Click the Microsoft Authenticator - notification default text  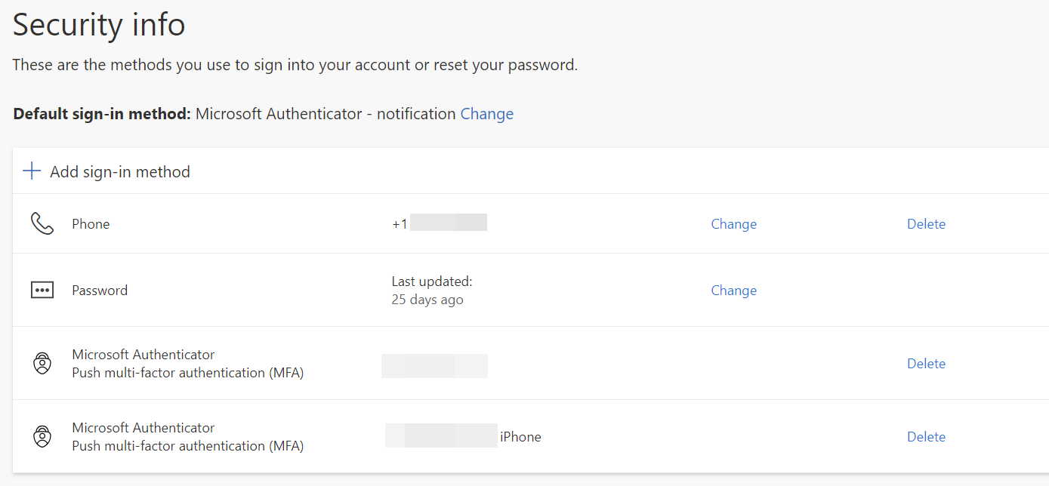pos(325,114)
